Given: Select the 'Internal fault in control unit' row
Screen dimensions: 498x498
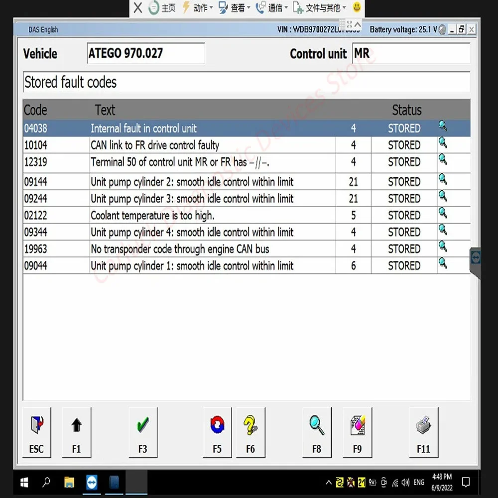Looking at the screenshot, I should tap(247, 128).
